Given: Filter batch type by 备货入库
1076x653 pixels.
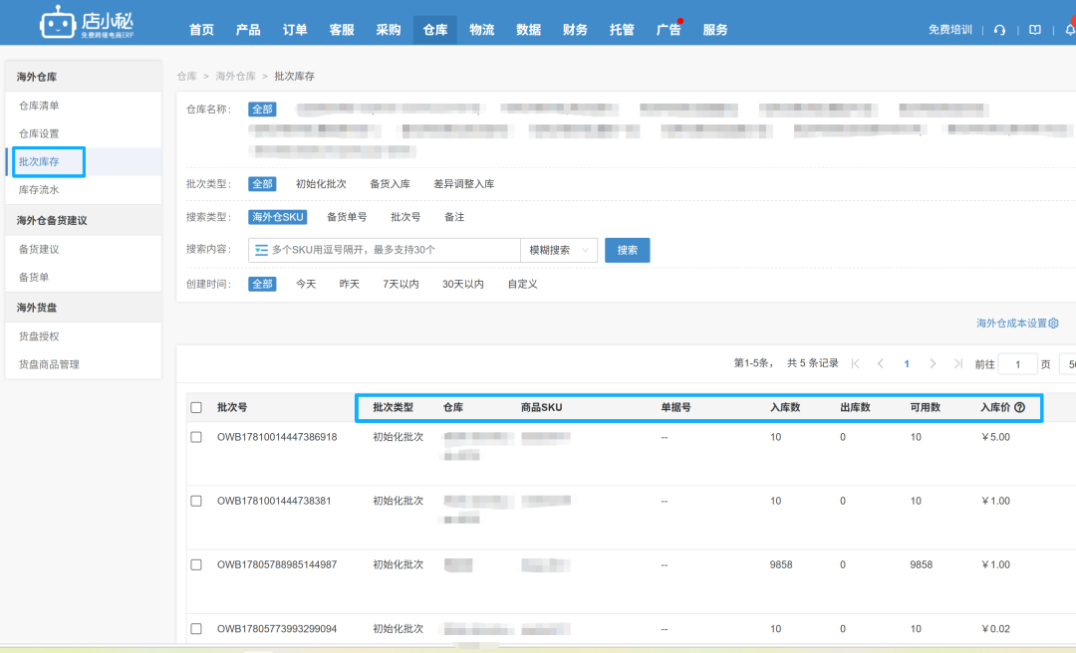Looking at the screenshot, I should 390,184.
